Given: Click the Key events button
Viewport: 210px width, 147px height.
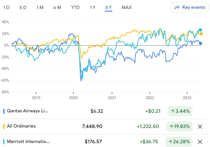Looking at the screenshot, I should [190, 7].
